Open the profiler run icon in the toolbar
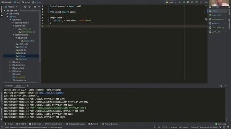Image resolution: width=231 pixels, height=129 pixels. tap(192, 2)
